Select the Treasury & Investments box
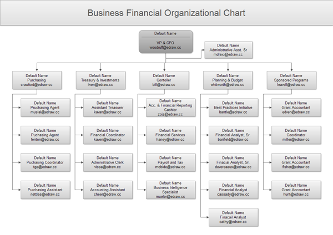Viewport: 333px width, 235px height. click(x=100, y=80)
